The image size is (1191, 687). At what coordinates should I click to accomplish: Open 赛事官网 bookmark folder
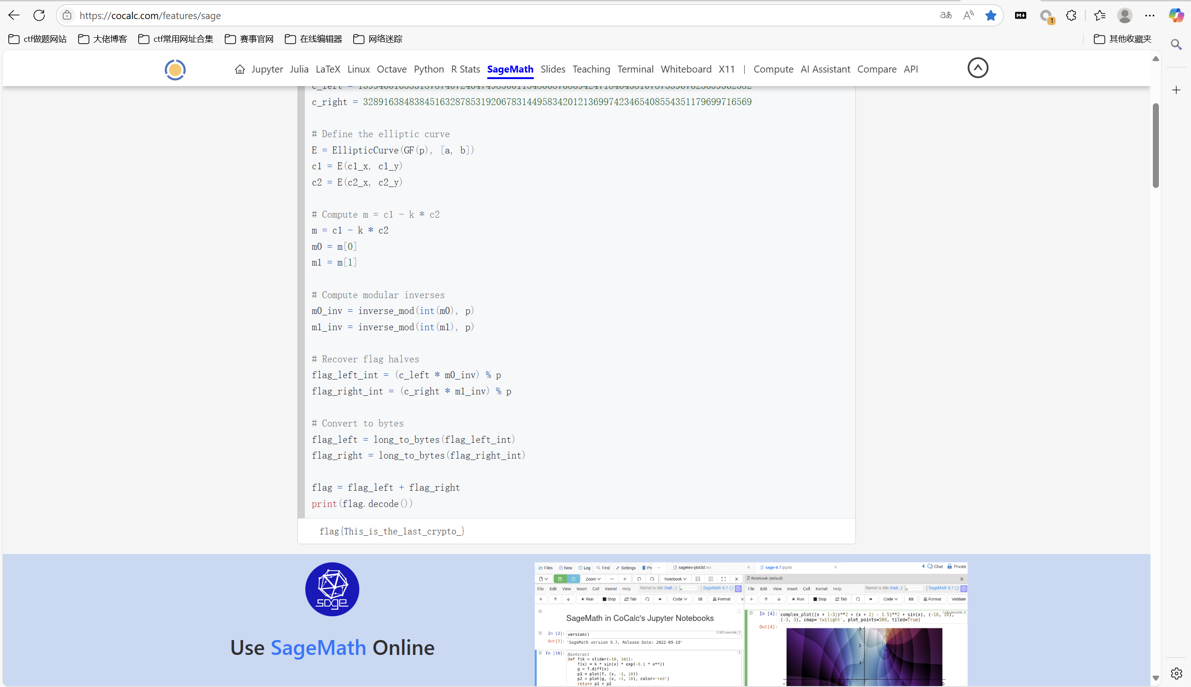click(x=249, y=39)
